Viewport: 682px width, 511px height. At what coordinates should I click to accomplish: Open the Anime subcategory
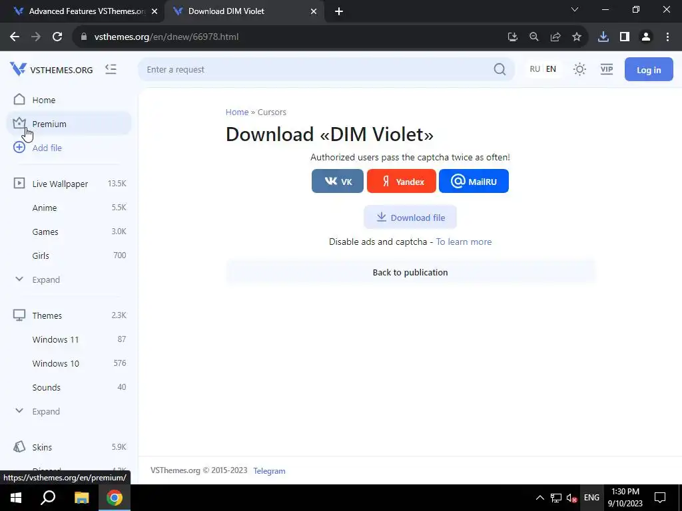coord(69,208)
